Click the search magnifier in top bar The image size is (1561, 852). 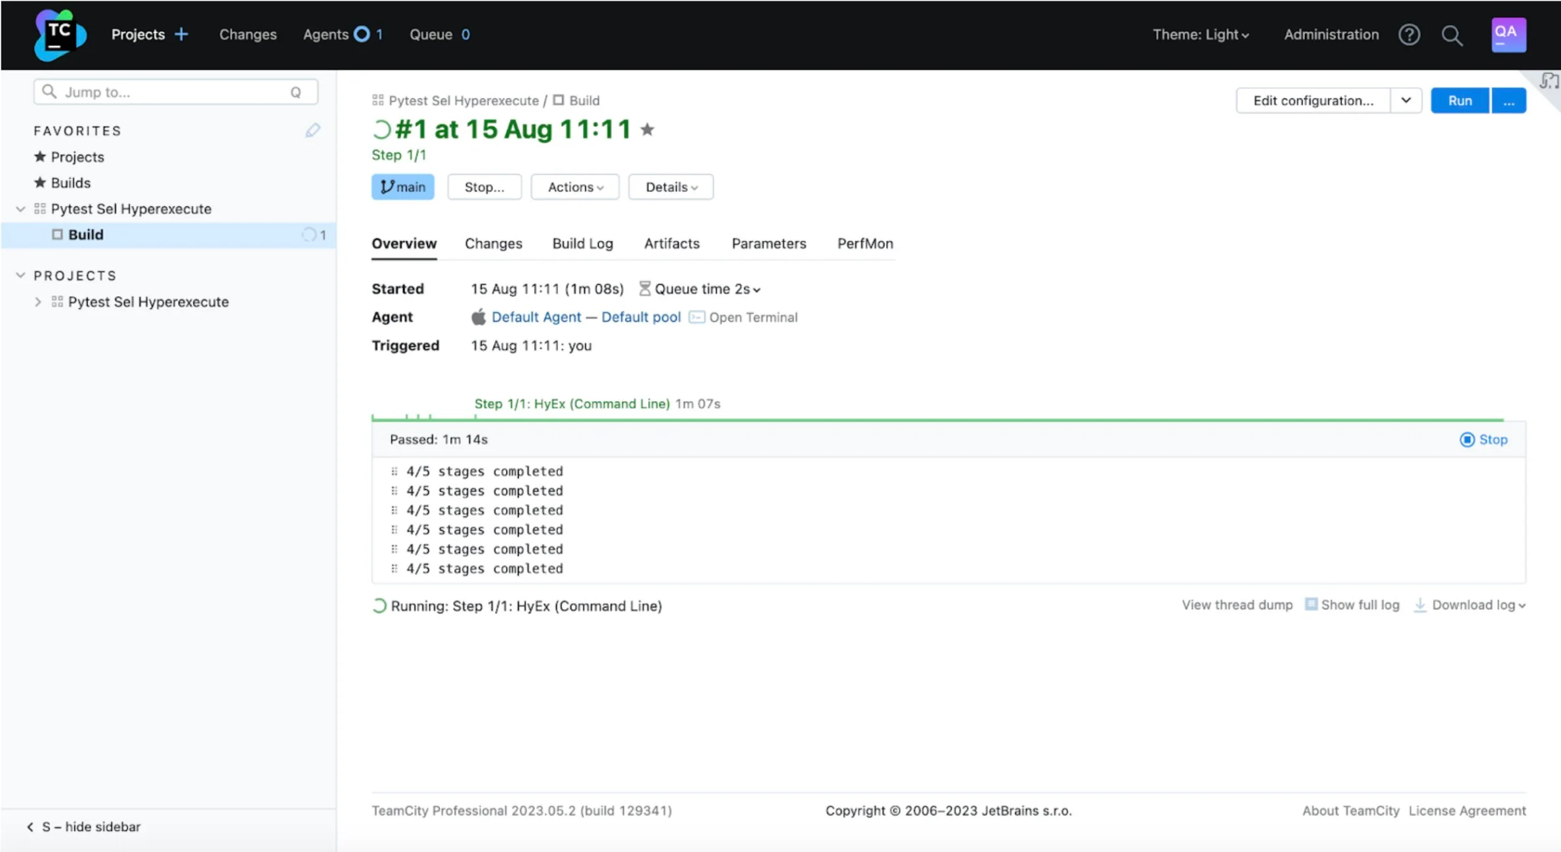tap(1451, 35)
